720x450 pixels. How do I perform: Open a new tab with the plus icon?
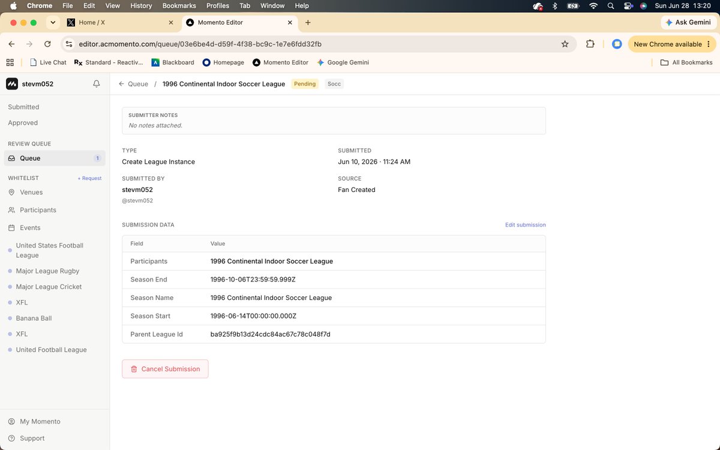click(x=308, y=23)
